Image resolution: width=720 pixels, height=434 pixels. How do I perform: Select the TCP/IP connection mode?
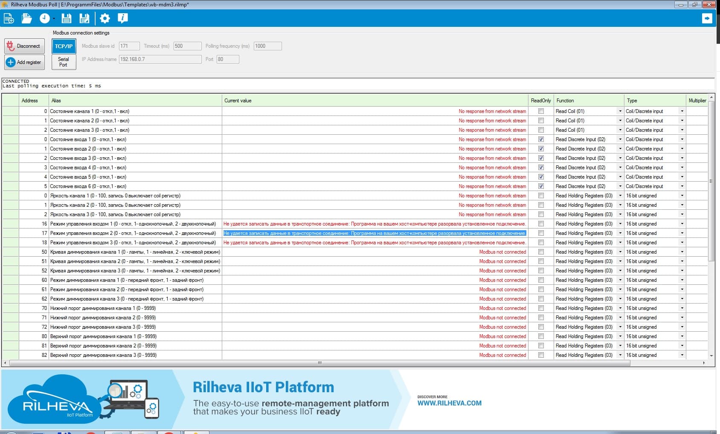(x=64, y=46)
